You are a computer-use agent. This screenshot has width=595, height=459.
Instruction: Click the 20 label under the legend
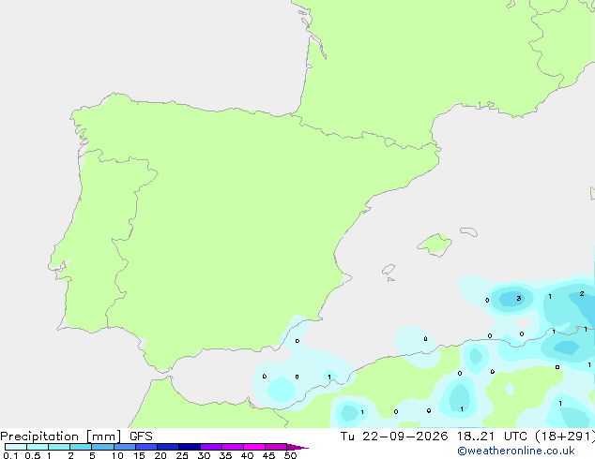pos(160,455)
